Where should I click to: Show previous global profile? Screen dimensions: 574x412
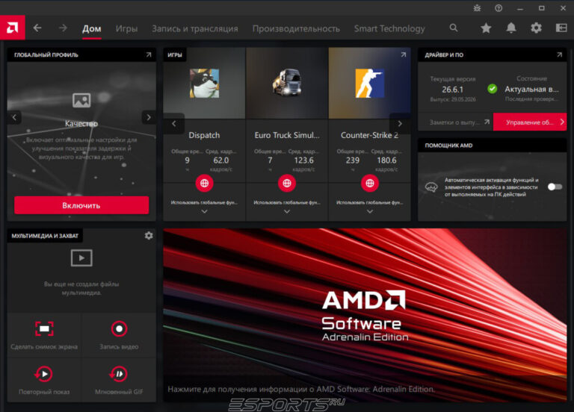(x=14, y=117)
